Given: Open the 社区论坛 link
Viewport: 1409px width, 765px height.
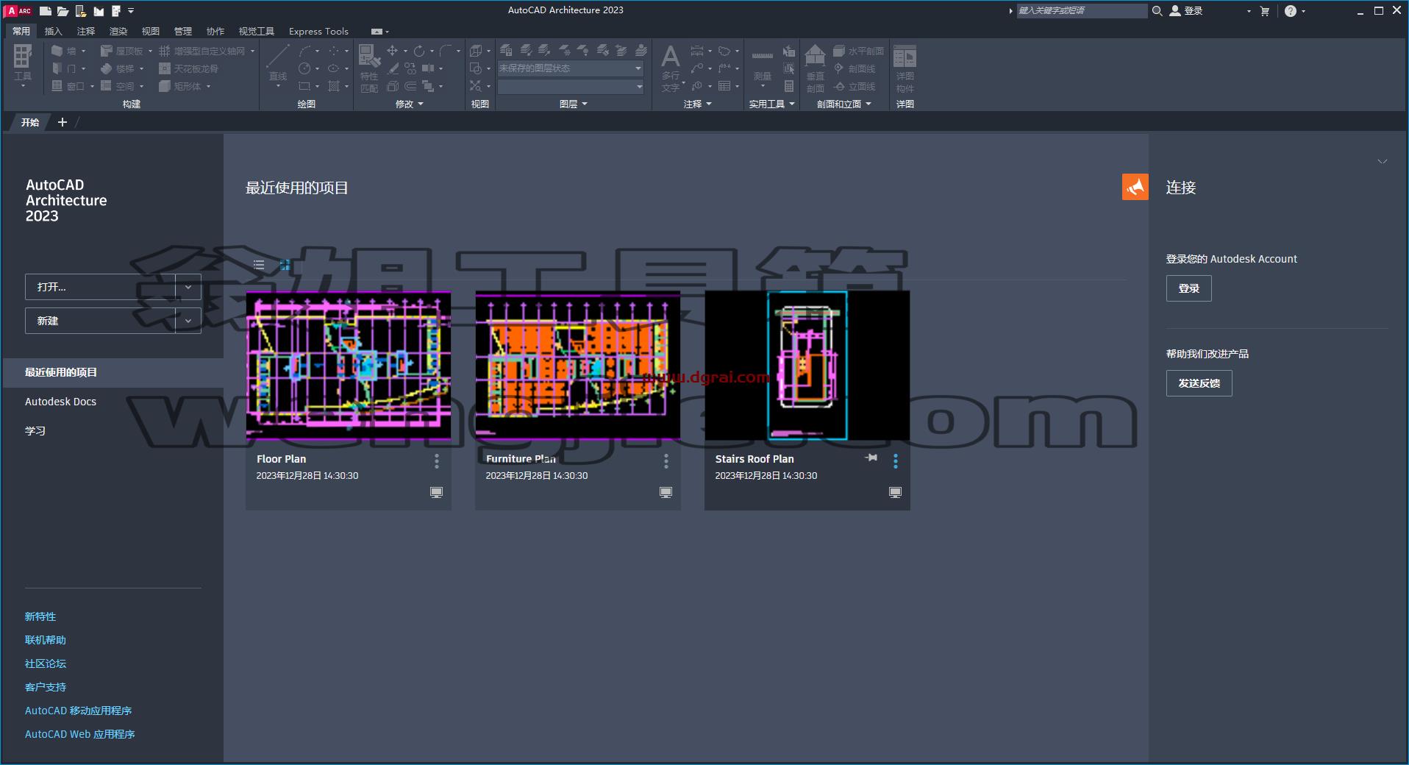Looking at the screenshot, I should click(x=46, y=663).
